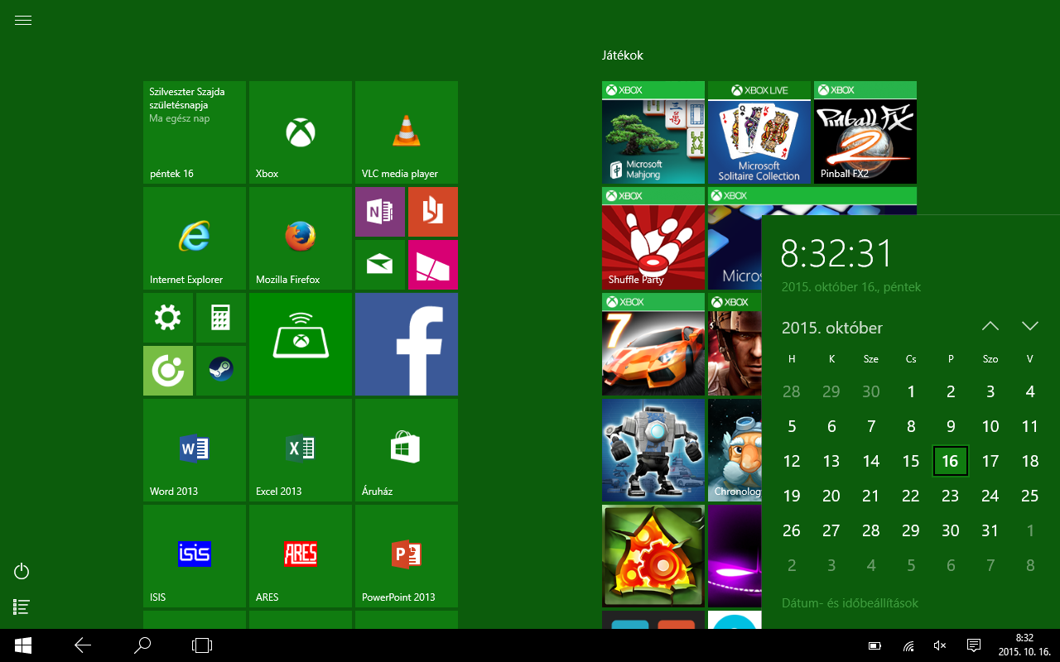Open the robot game tile

[x=653, y=450]
